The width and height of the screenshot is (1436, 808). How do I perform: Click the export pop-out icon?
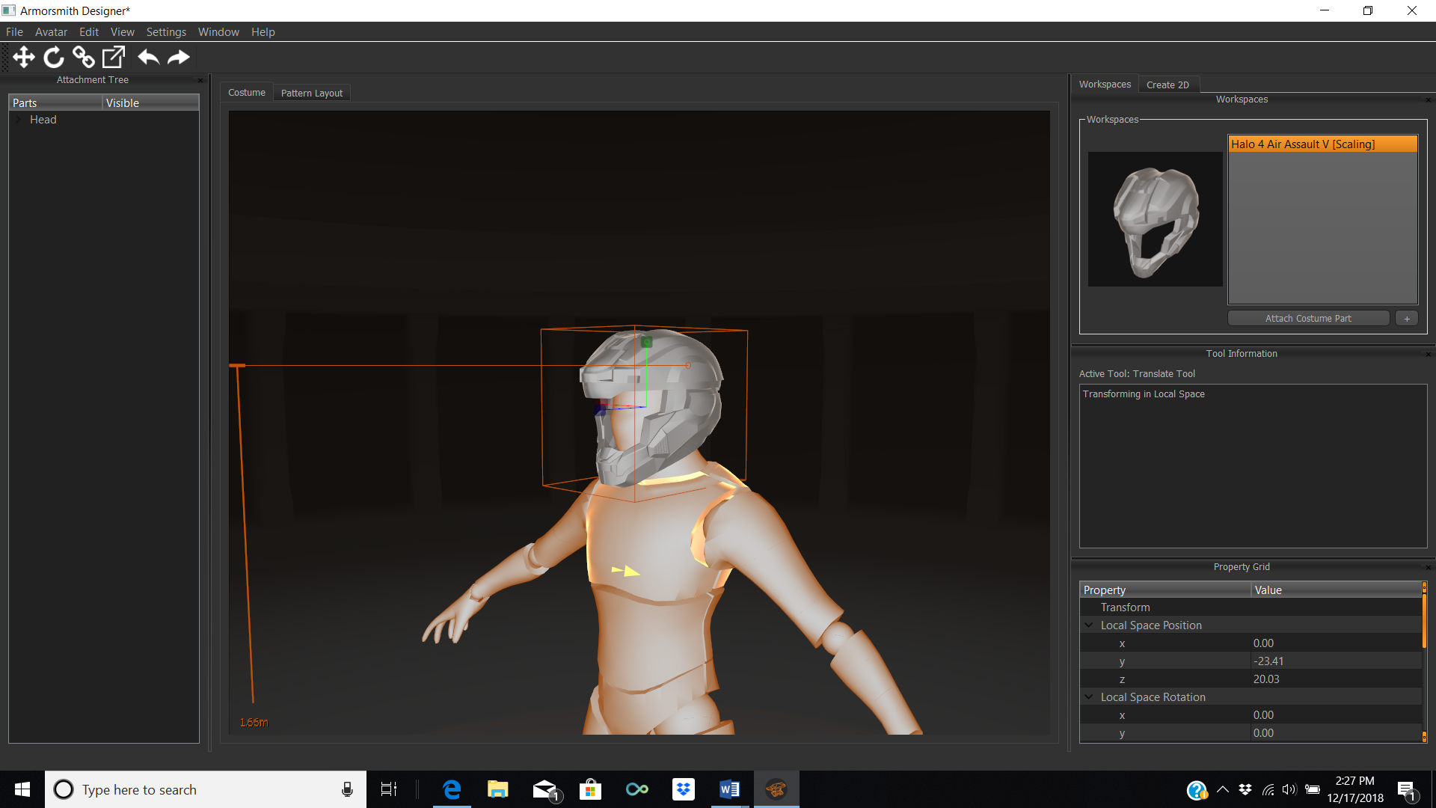[114, 57]
